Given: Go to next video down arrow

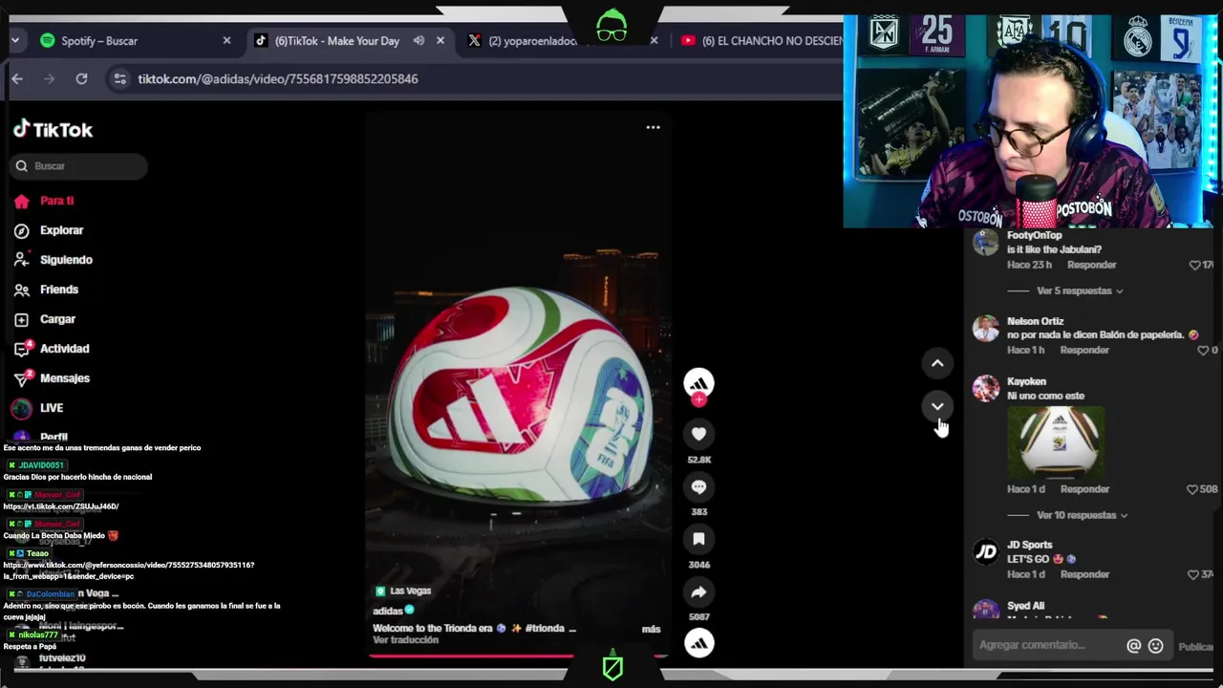Looking at the screenshot, I should click(937, 406).
